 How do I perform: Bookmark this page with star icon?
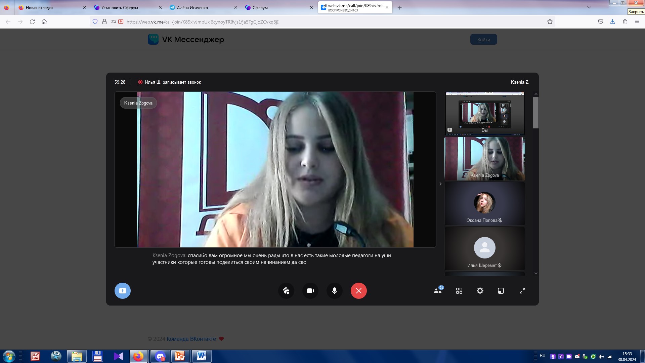pos(550,22)
